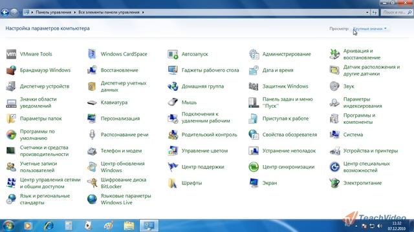This screenshot has width=414, height=232.
Task: Click the Персонализация icon
Action: coord(92,119)
